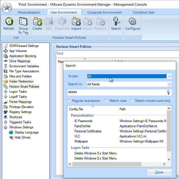Click the Search magnifier ribbon icon
The height and width of the screenshot is (179, 179).
click(116, 21)
